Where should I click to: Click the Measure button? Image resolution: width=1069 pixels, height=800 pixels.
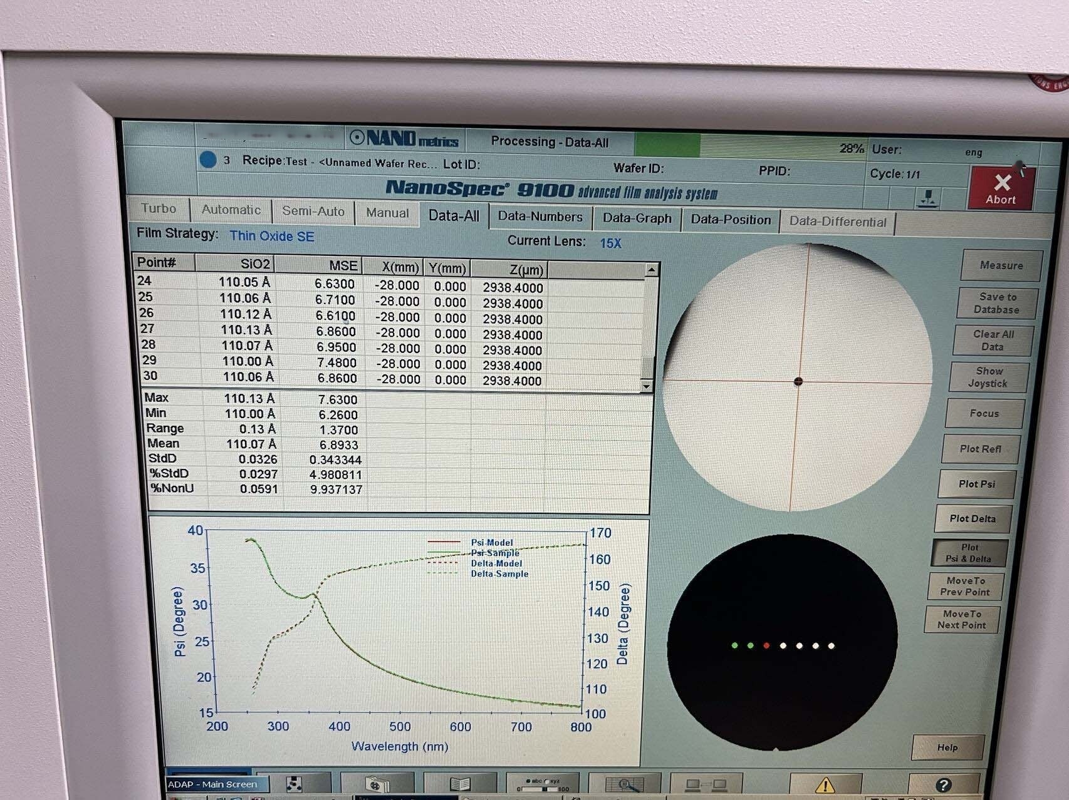tap(1001, 265)
